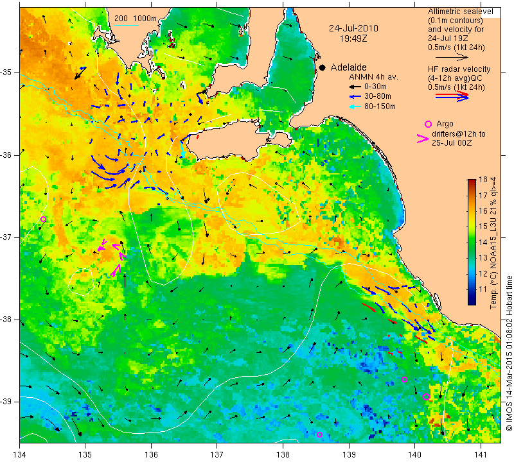This screenshot has height=462, width=514.
Task: Click the Argo float circle near 138.5E, 39.4S
Action: (319, 435)
